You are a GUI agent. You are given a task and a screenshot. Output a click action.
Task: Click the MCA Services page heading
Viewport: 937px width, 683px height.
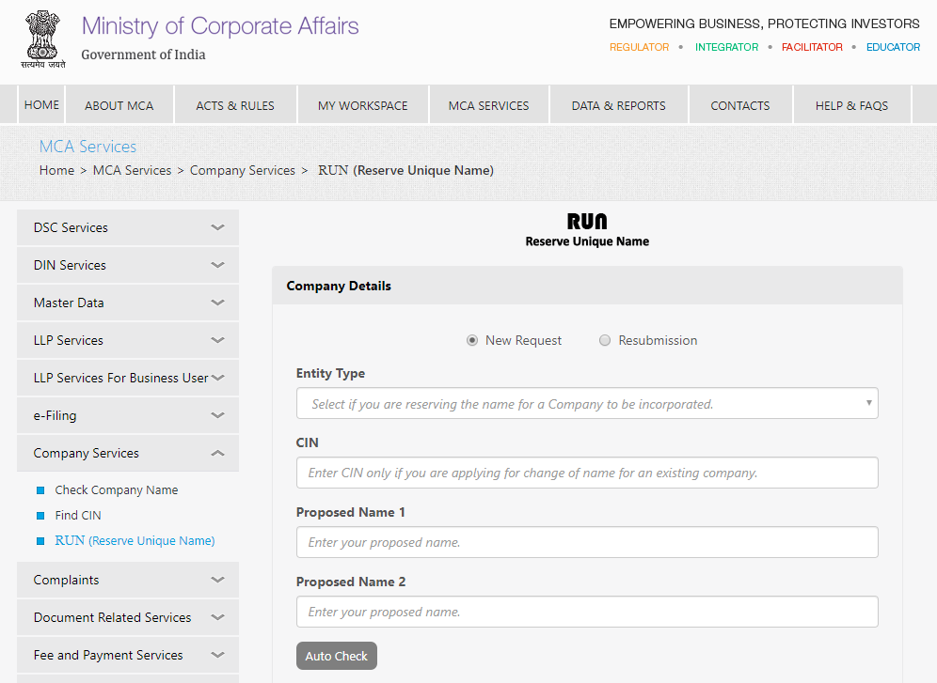coord(87,147)
